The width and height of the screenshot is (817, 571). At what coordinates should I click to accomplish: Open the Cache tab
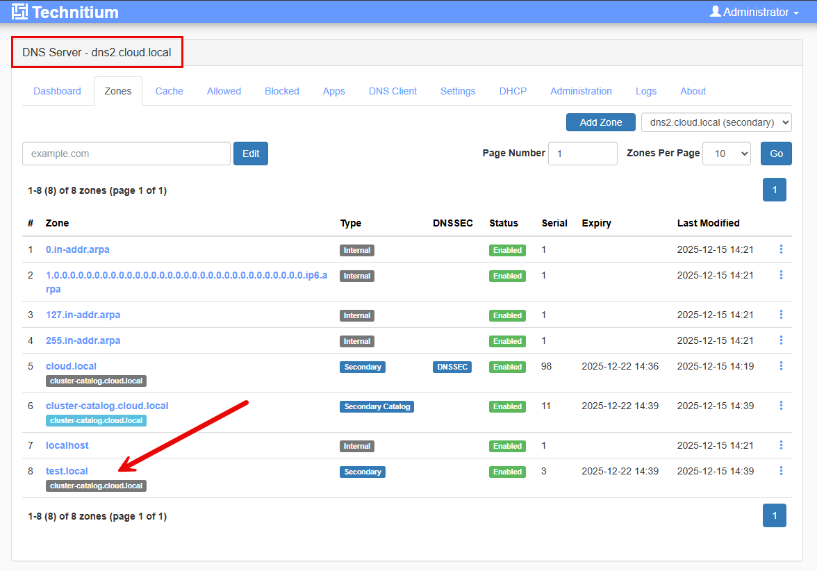coord(170,91)
